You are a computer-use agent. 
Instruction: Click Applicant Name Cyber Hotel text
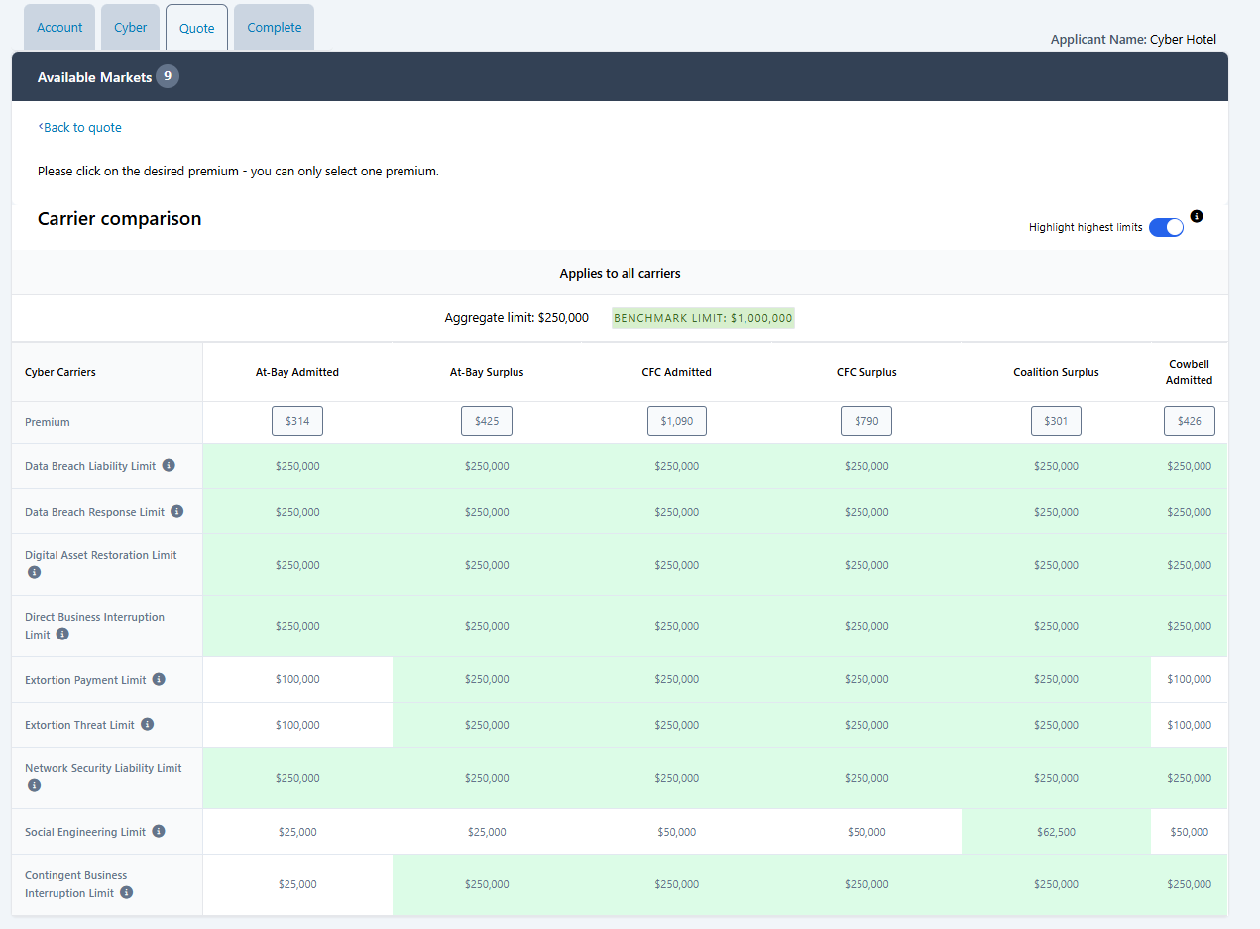(1133, 40)
